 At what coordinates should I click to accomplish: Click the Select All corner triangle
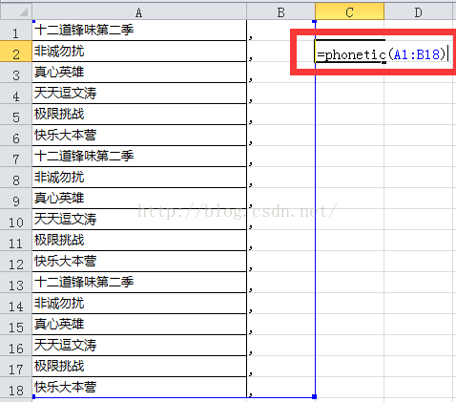16,12
